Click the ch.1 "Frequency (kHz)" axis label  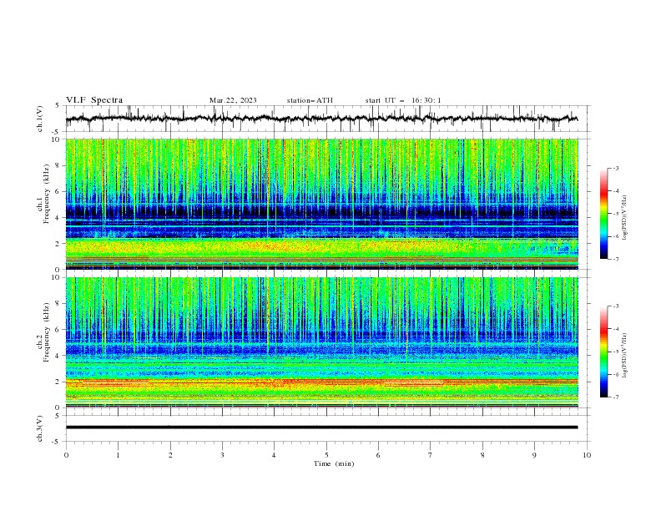pos(47,194)
